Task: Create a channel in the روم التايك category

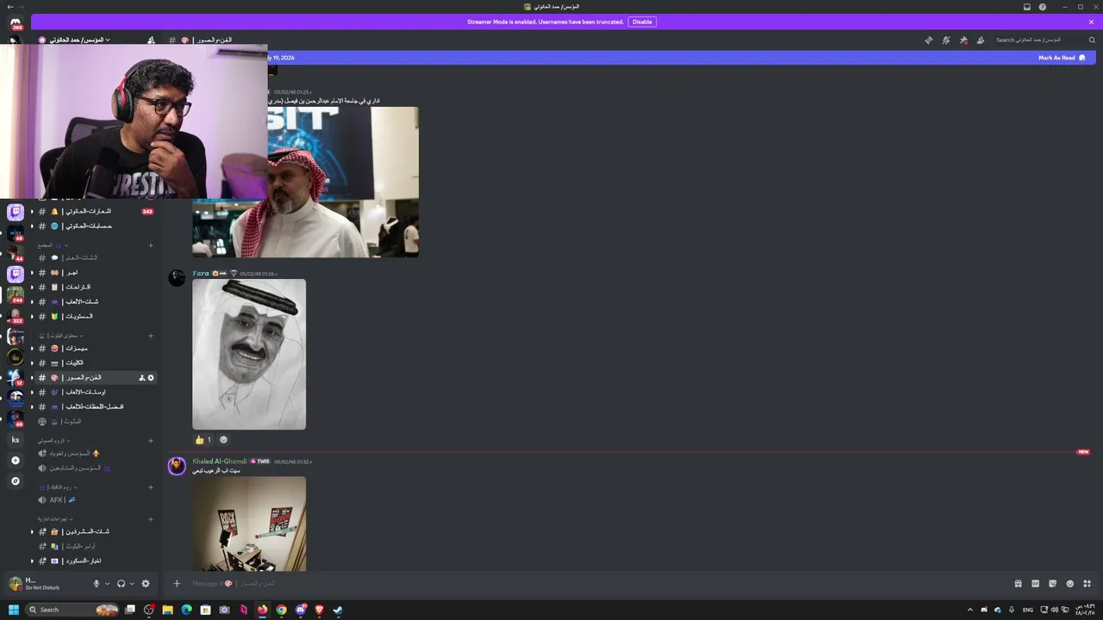Action: coord(151,487)
